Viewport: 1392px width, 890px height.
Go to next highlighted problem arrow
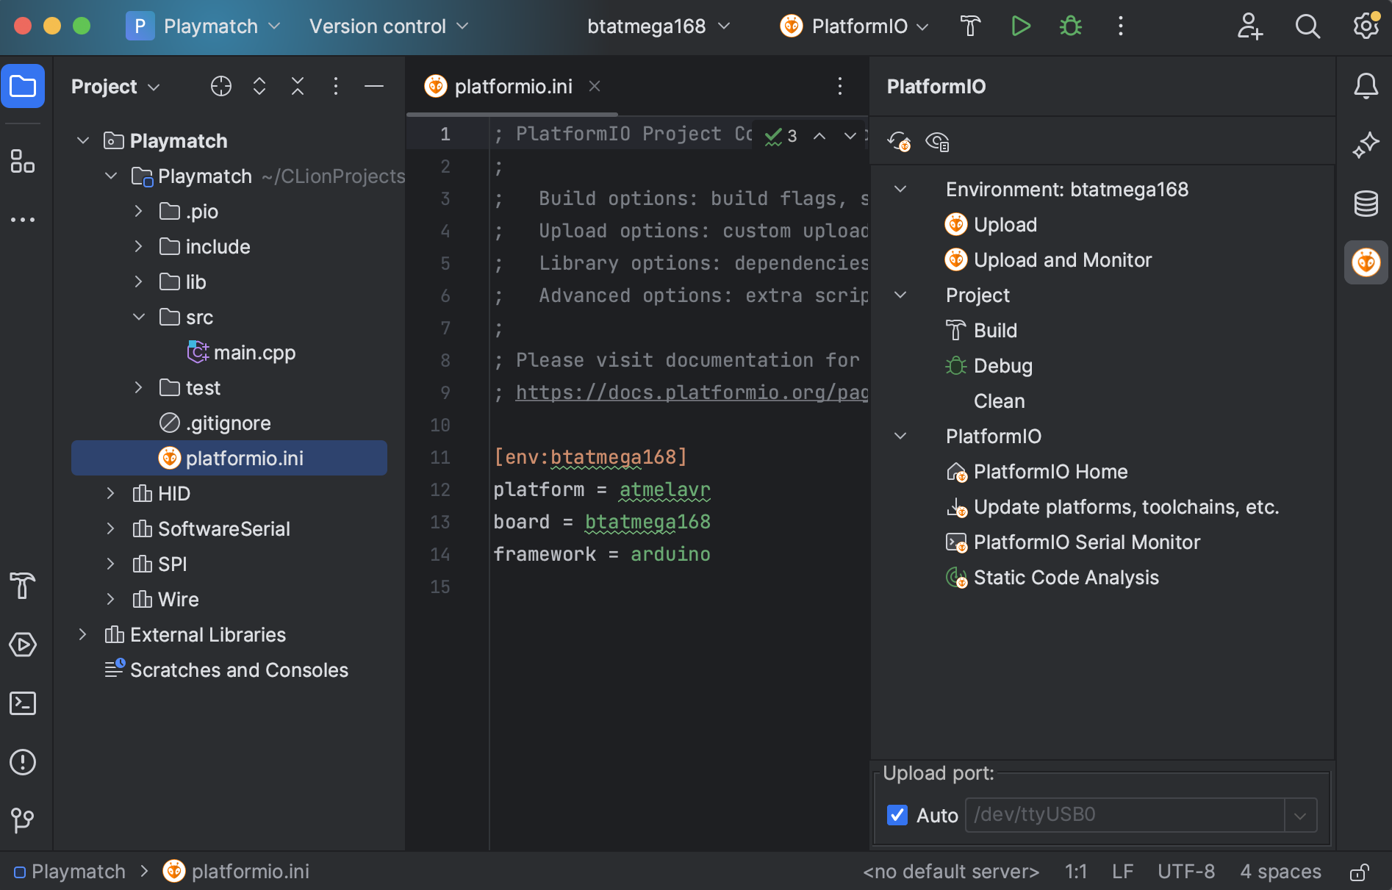850,136
